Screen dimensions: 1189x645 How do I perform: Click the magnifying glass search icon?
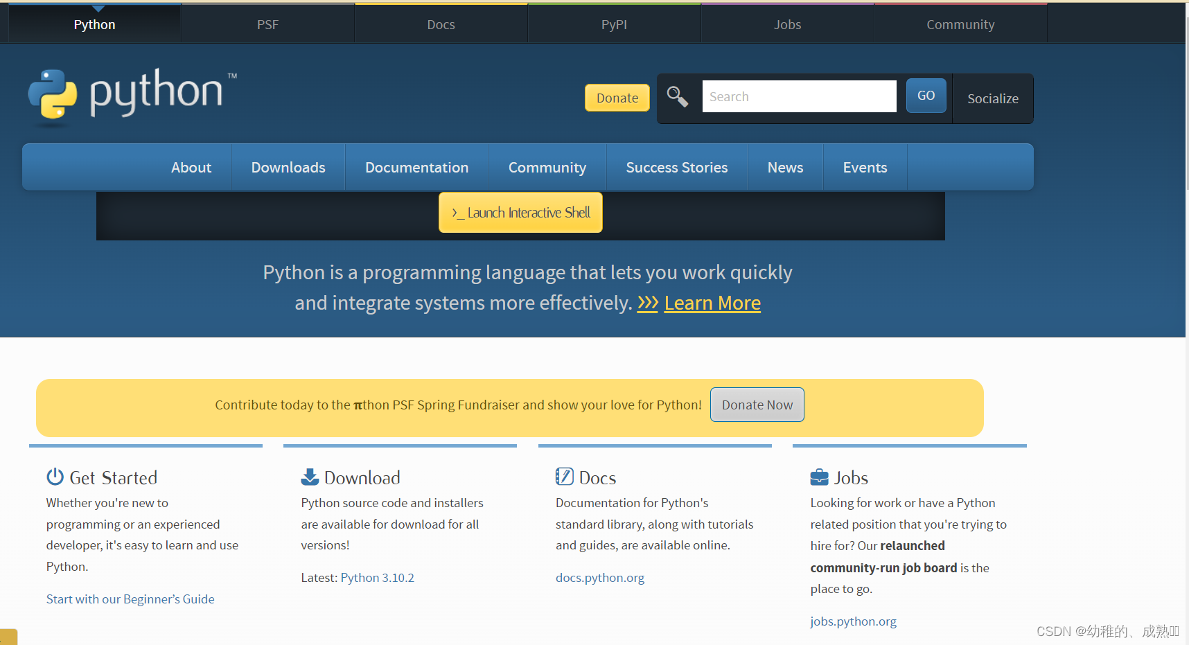coord(677,97)
